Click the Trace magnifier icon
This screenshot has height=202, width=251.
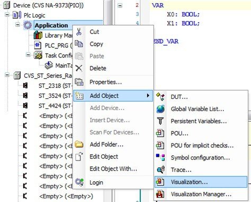coord(160,170)
